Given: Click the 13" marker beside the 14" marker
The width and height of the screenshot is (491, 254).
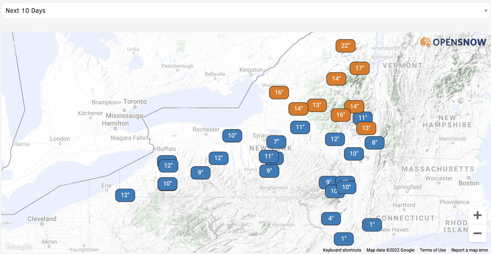Looking at the screenshot, I should 317,105.
